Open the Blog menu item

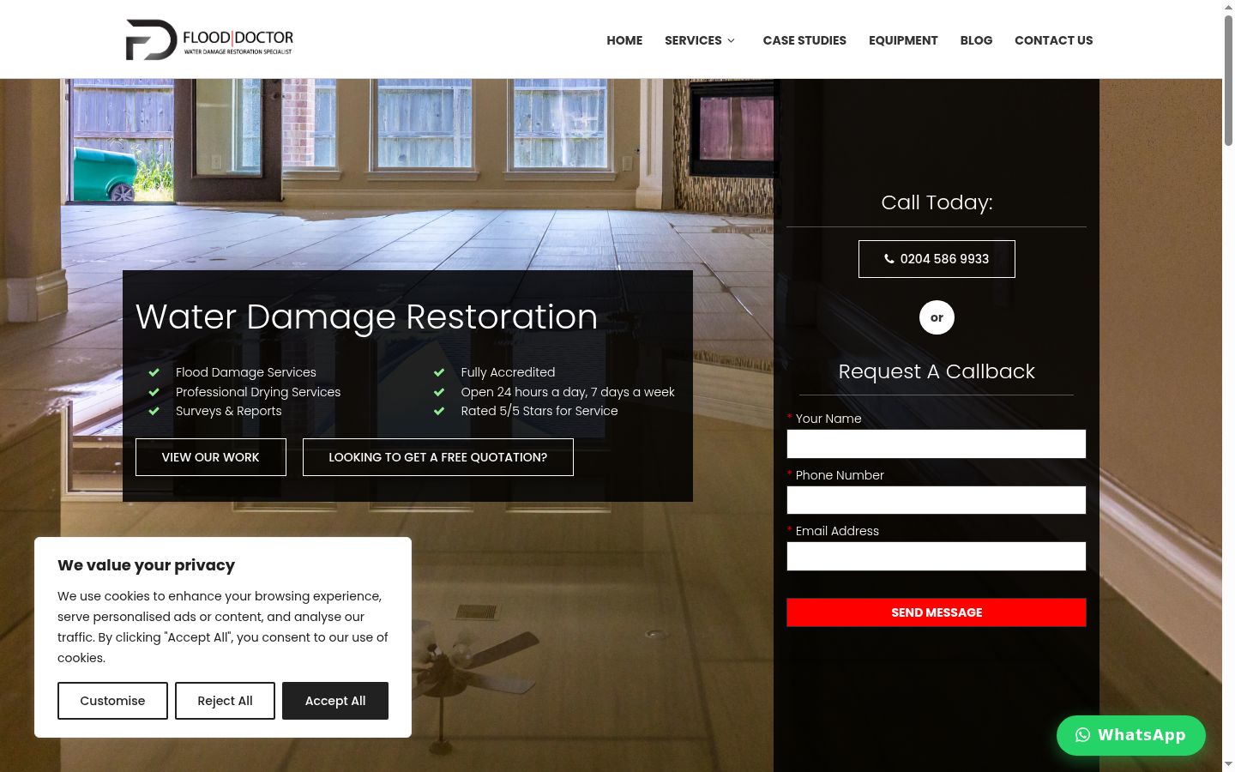(976, 40)
